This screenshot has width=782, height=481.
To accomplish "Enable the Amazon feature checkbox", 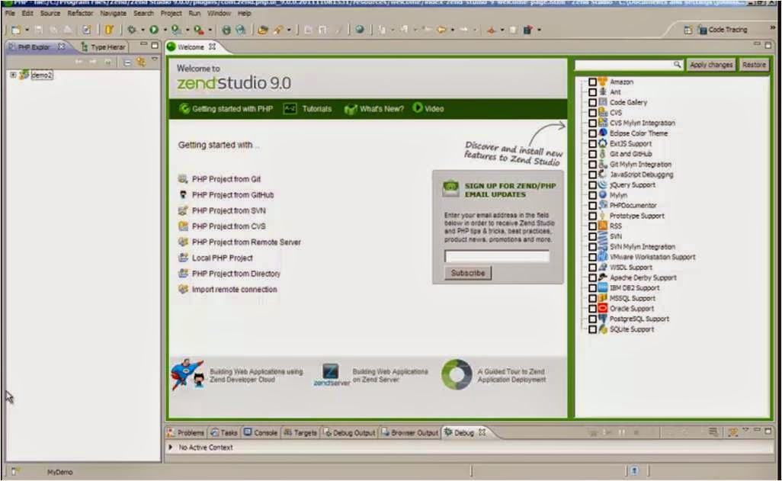I will coord(592,82).
